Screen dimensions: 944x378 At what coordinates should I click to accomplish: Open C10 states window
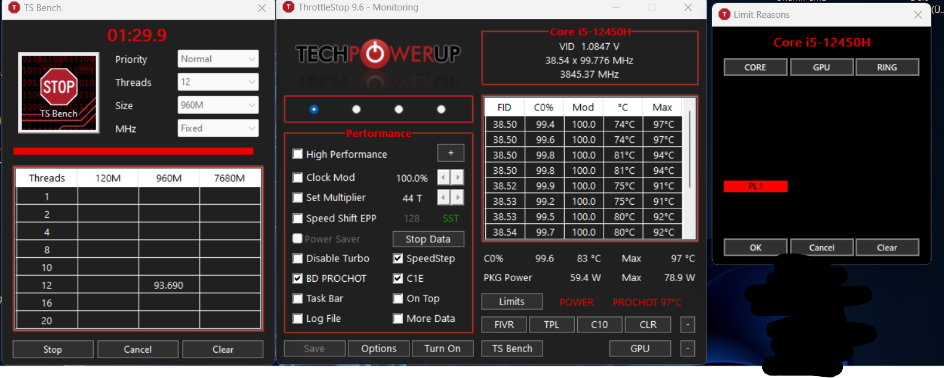[x=599, y=324]
